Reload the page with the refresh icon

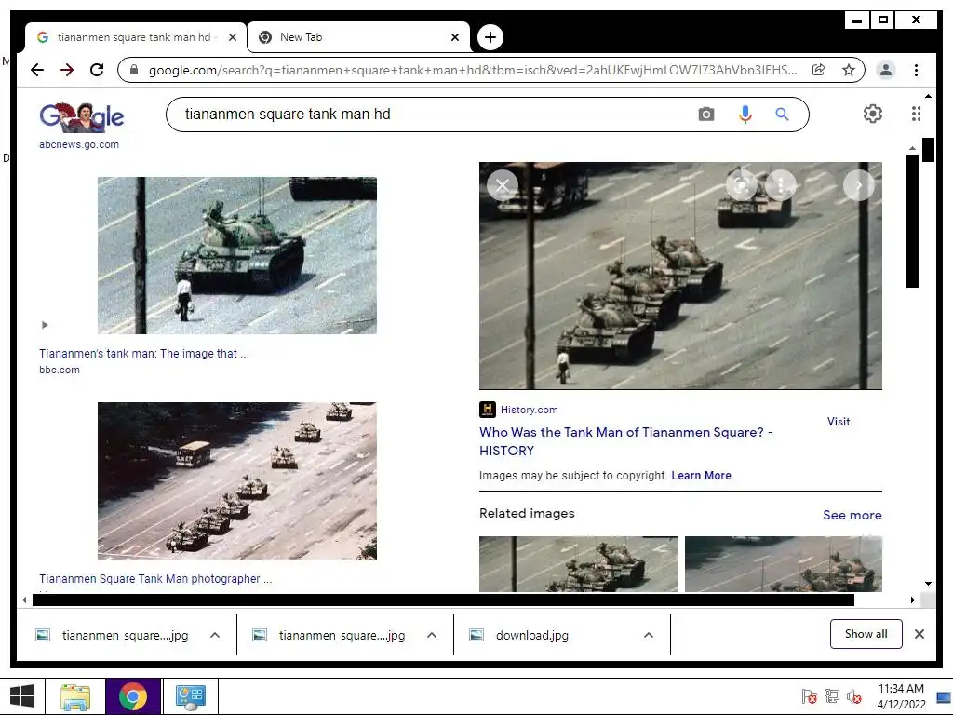[97, 70]
